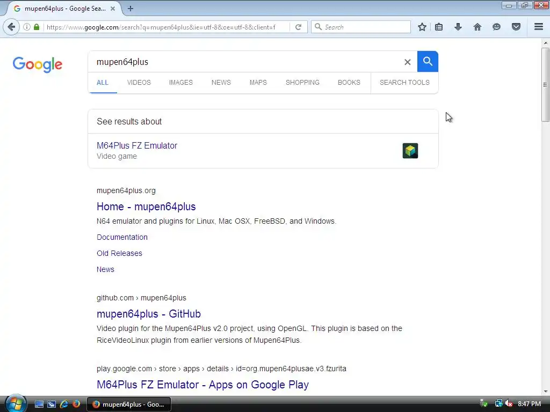This screenshot has width=550, height=412.
Task: Open the site information icon
Action: coord(27,27)
